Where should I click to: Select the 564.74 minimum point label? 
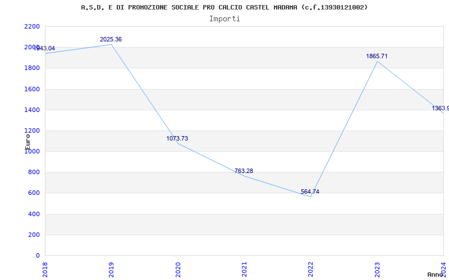tap(310, 192)
